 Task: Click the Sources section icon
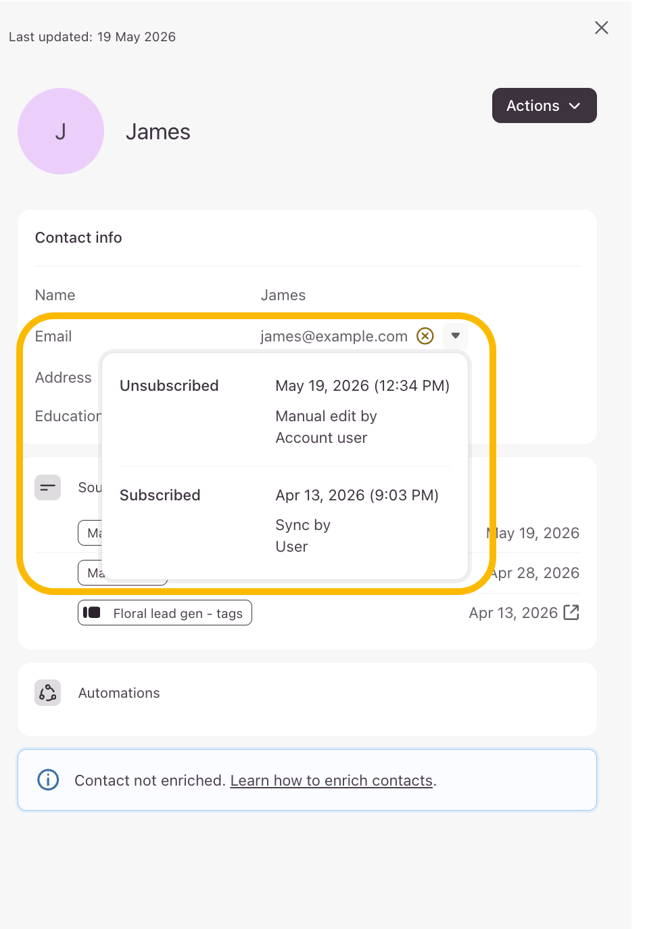(x=48, y=487)
